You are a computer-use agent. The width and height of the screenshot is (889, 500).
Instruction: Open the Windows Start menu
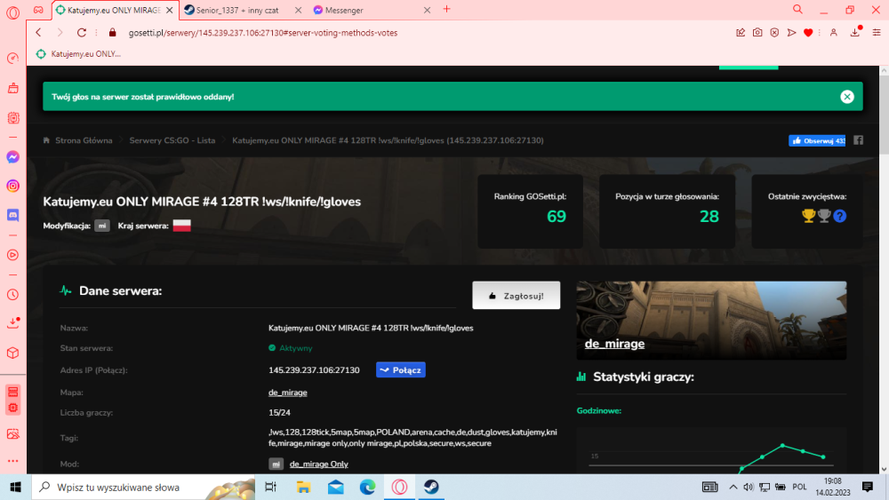point(15,487)
